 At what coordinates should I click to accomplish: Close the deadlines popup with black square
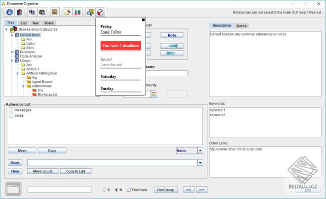[x=143, y=20]
